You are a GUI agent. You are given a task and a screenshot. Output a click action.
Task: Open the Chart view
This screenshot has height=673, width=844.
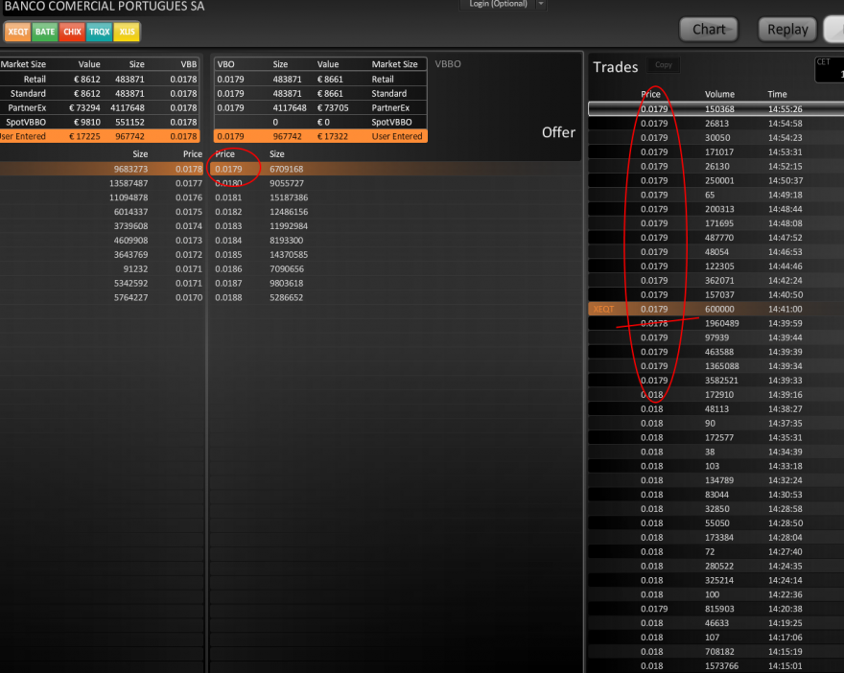(709, 30)
